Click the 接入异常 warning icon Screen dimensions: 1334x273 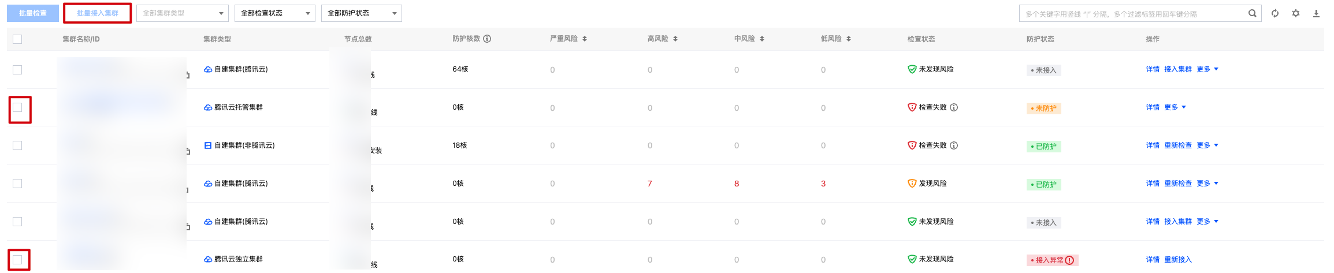click(x=1069, y=260)
